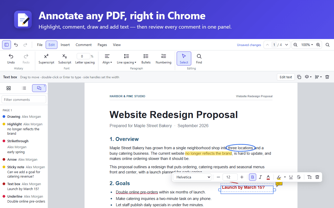
Task: Open the object alignment dropdown beside the trash
Action: click(318, 77)
